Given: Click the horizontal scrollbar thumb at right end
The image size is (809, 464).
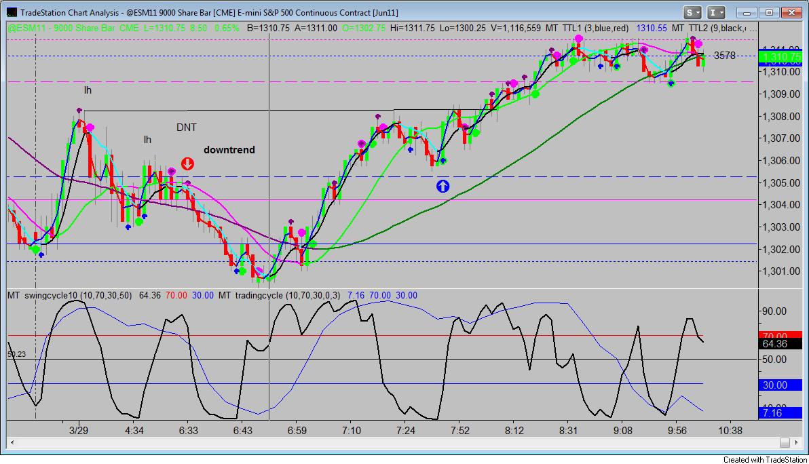Looking at the screenshot, I should [x=785, y=442].
